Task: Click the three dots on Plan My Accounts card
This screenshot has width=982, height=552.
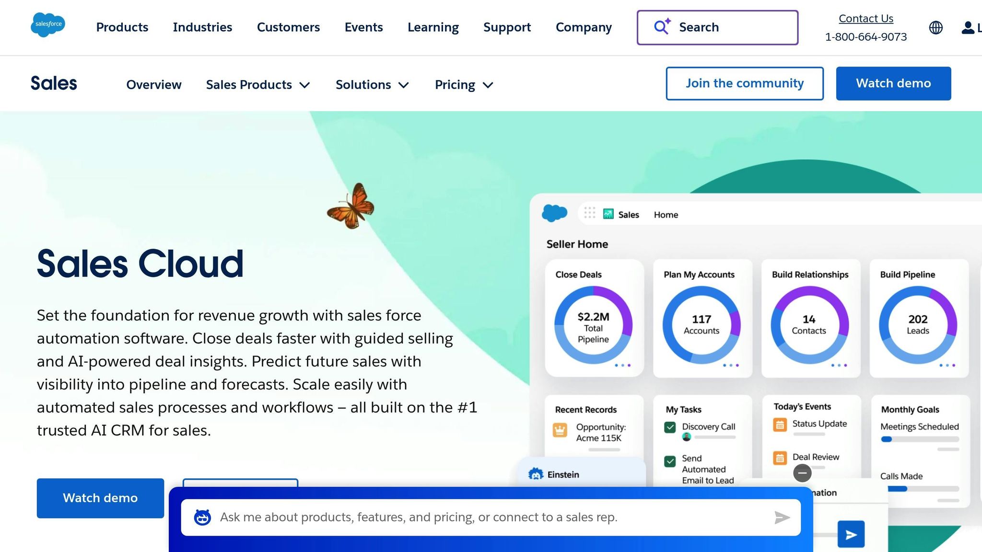Action: (731, 365)
